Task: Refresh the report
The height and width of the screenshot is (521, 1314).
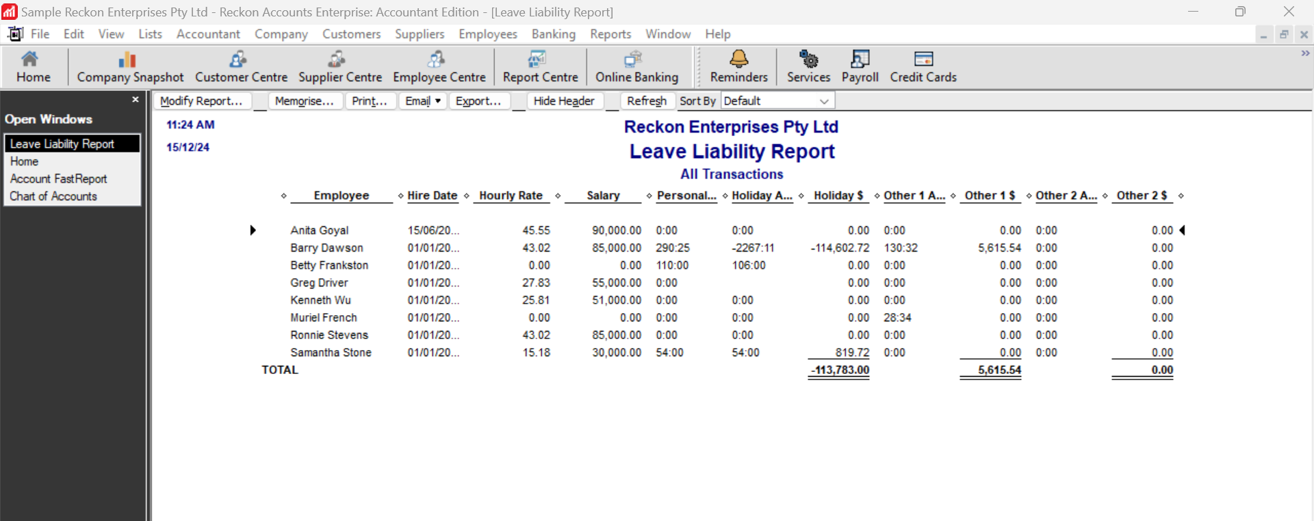Action: 647,101
